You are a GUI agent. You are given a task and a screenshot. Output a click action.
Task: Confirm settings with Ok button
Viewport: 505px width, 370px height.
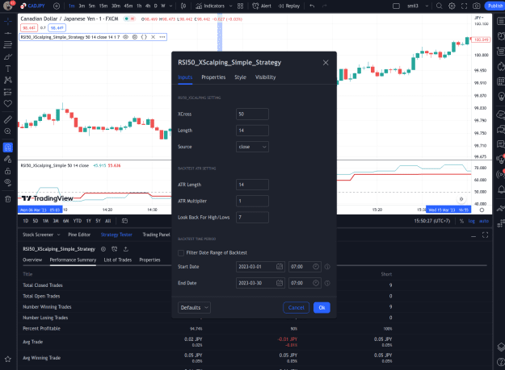(322, 308)
